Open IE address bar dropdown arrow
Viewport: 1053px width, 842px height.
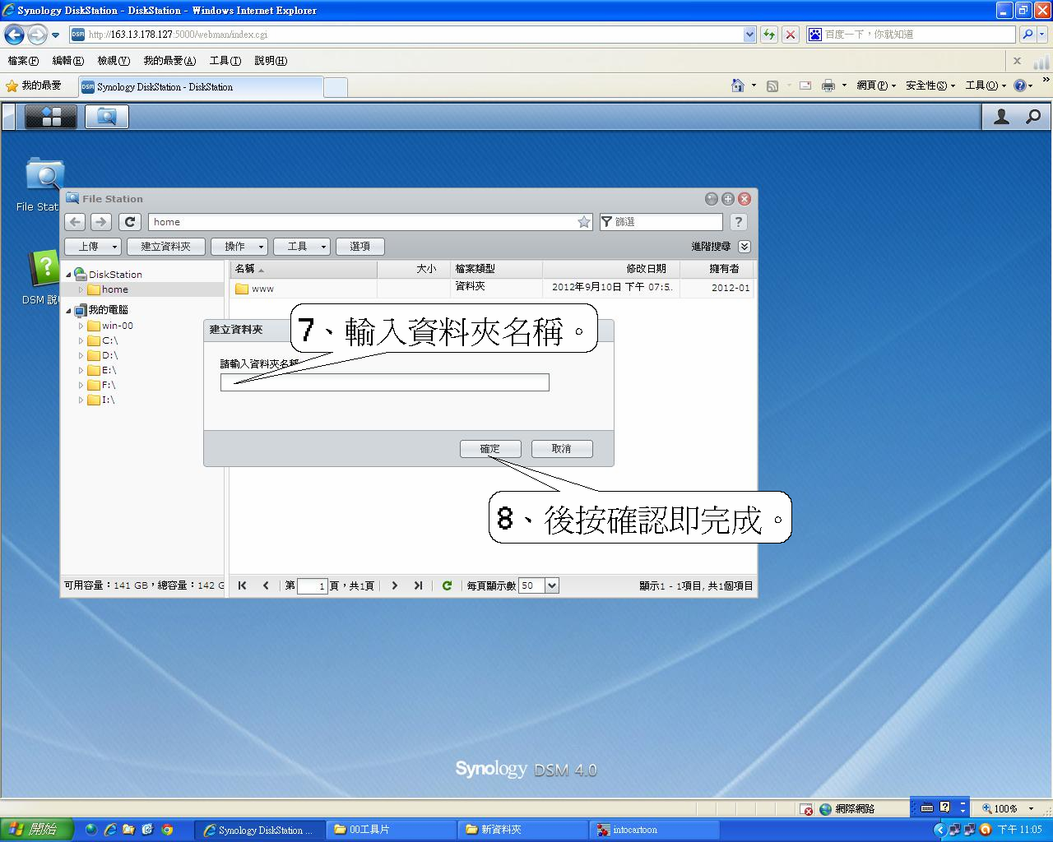tap(749, 35)
